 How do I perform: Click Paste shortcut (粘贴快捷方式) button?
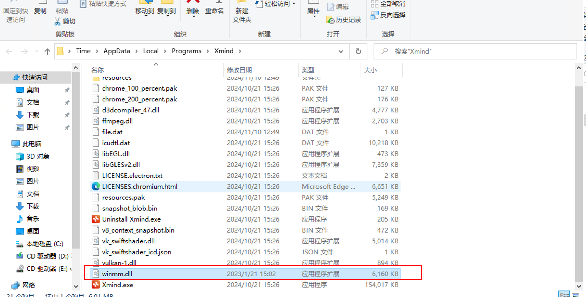(103, 4)
